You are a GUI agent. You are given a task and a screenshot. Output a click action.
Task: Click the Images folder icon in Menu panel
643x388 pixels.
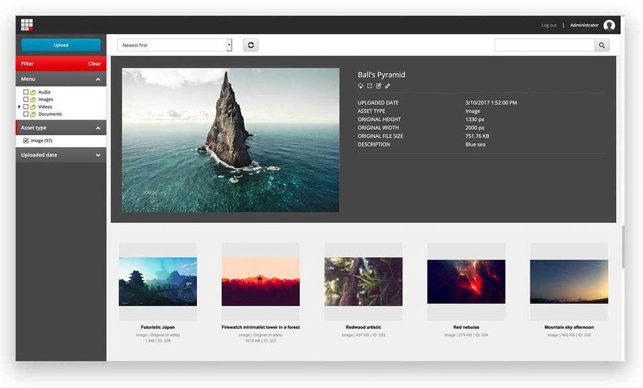[32, 99]
